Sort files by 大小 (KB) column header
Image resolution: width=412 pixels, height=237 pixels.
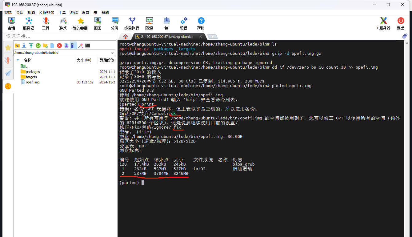click(86, 60)
